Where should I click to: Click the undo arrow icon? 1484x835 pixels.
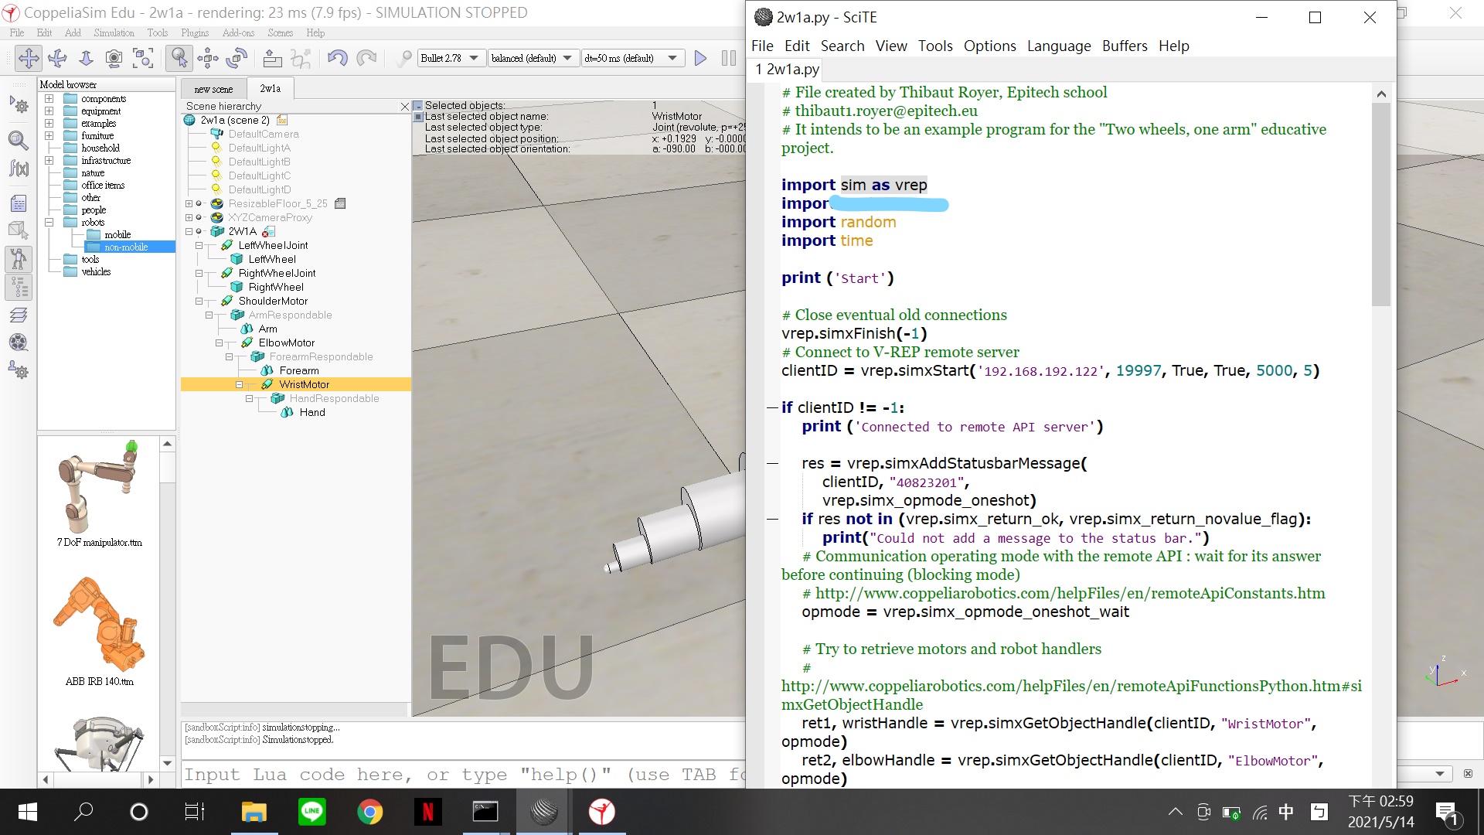337,58
